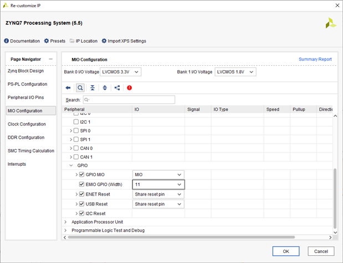This screenshot has width=343, height=263.
Task: Open Documentation info icon link
Action: [22, 41]
